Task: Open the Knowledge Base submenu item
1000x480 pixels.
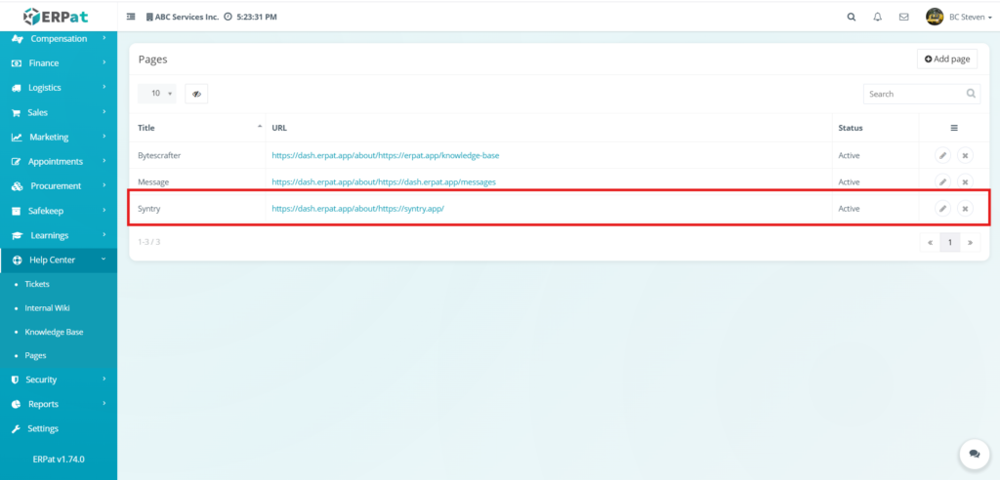Action: pos(54,332)
